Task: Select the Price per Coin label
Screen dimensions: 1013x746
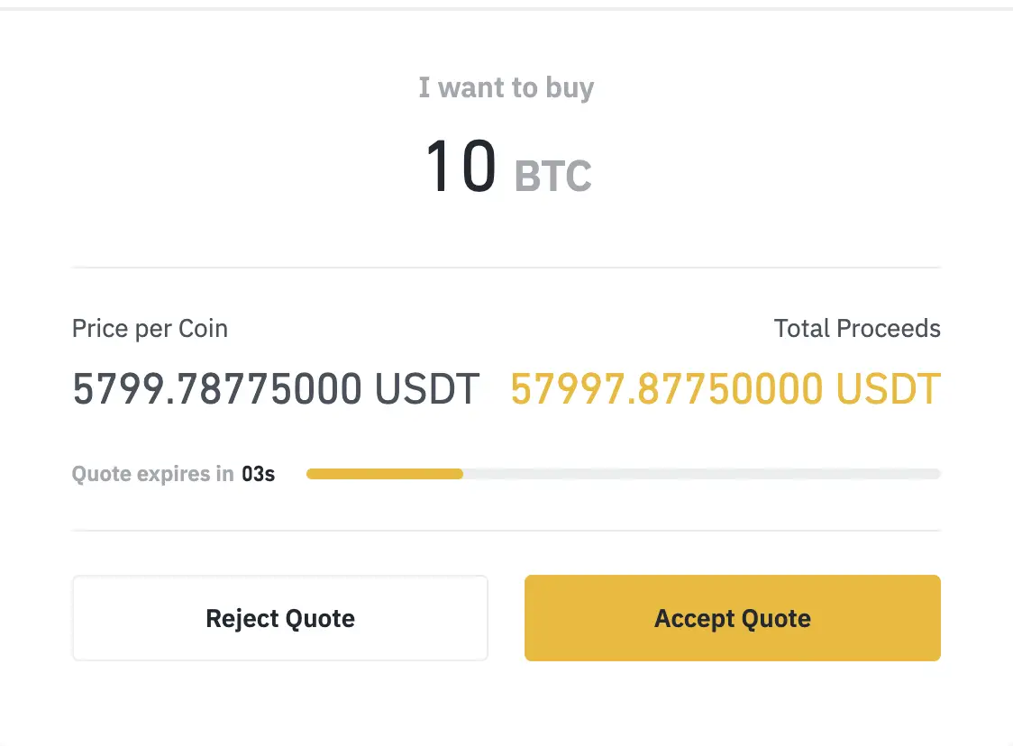Action: coord(150,328)
